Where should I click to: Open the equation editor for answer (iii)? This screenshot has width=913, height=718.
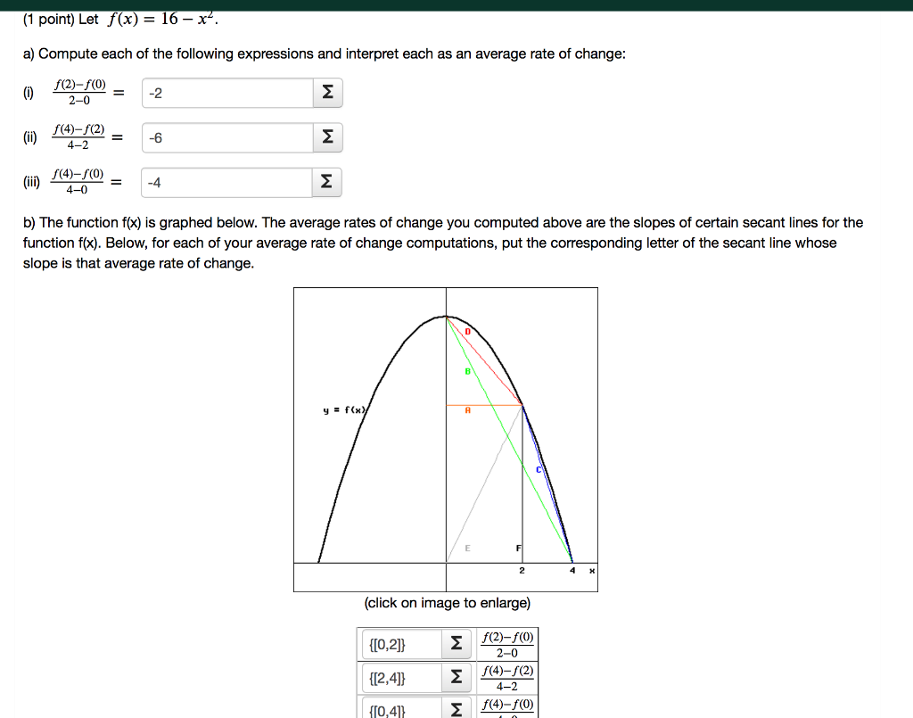(326, 181)
